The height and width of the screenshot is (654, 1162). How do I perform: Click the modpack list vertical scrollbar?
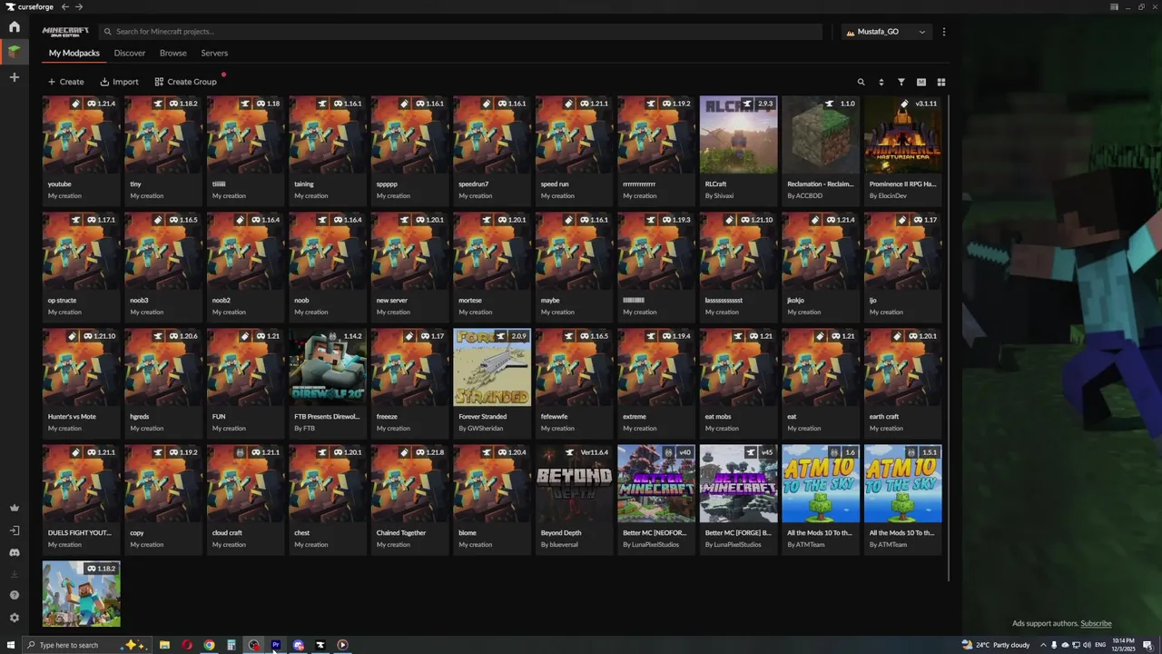pos(949,338)
